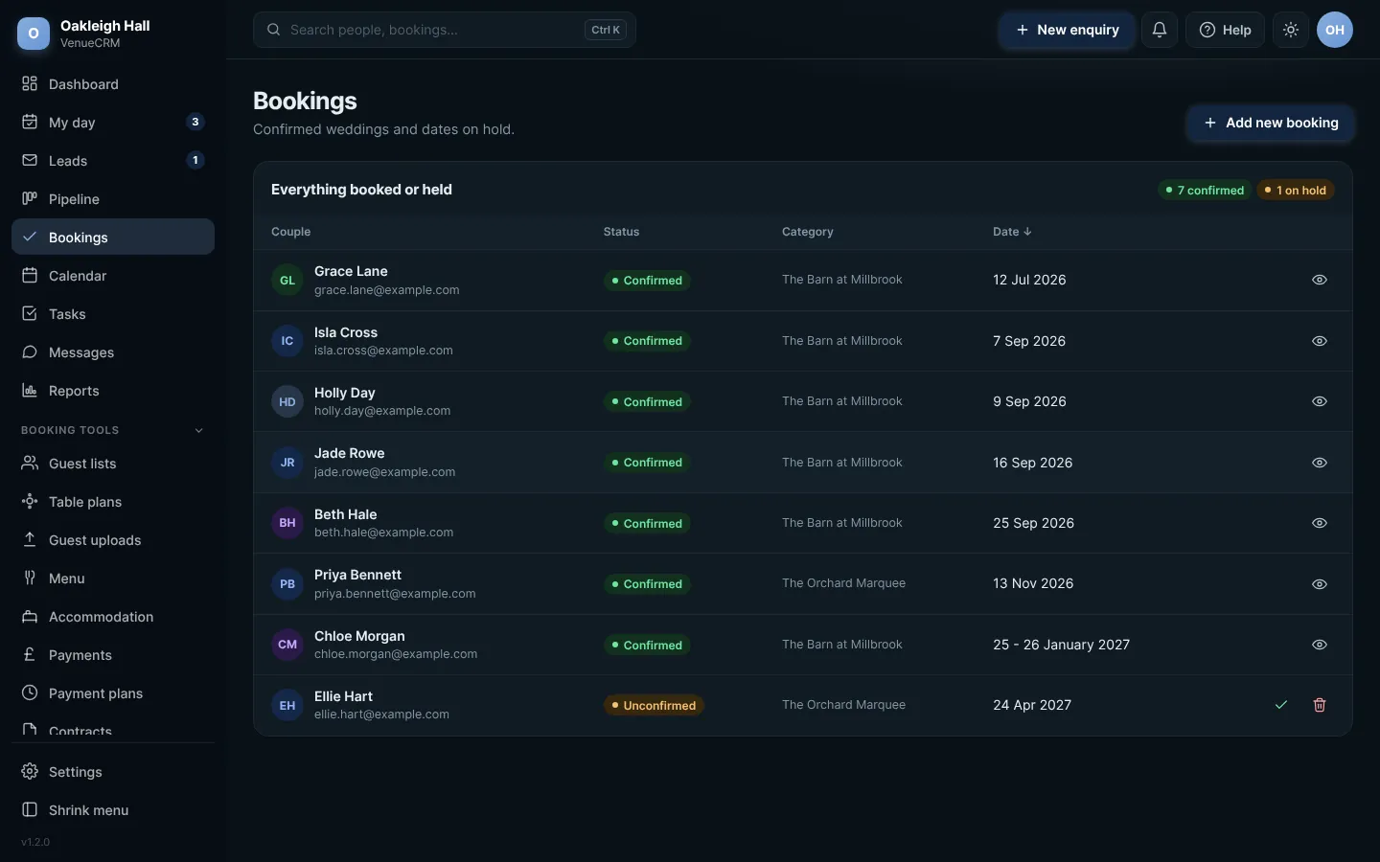
Task: Focus the Search people, bookings field
Action: click(445, 30)
